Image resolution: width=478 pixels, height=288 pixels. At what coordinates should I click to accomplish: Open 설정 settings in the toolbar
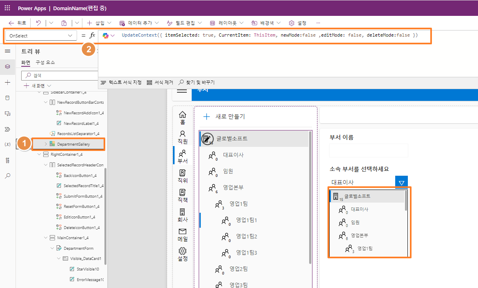click(297, 23)
